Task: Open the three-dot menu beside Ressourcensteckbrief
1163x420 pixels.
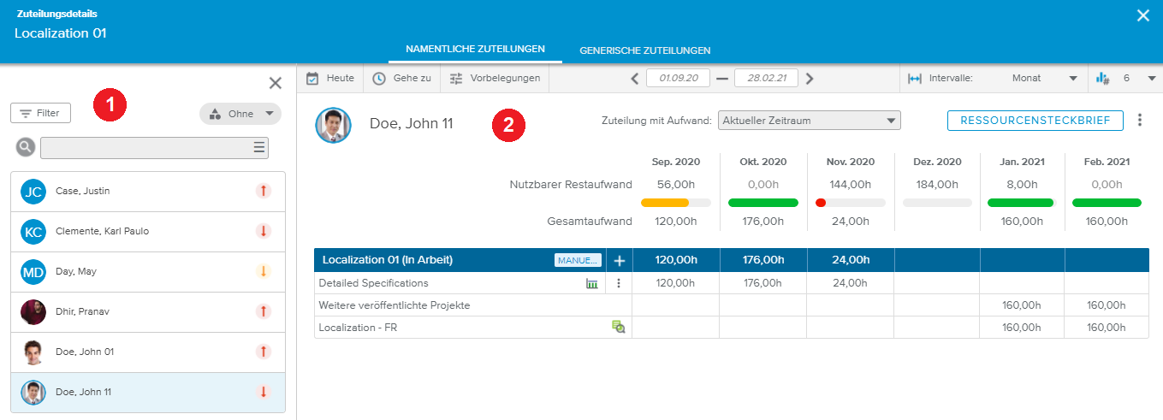Action: (x=1139, y=121)
